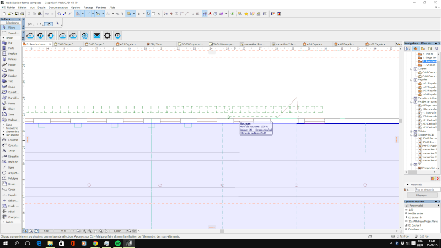This screenshot has width=441, height=248.
Task: Select the Zone de sélection marquee tool
Action: 10,33
